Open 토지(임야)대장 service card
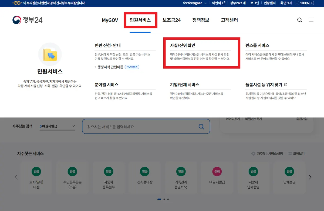The width and height of the screenshot is (324, 211). click(x=36, y=178)
